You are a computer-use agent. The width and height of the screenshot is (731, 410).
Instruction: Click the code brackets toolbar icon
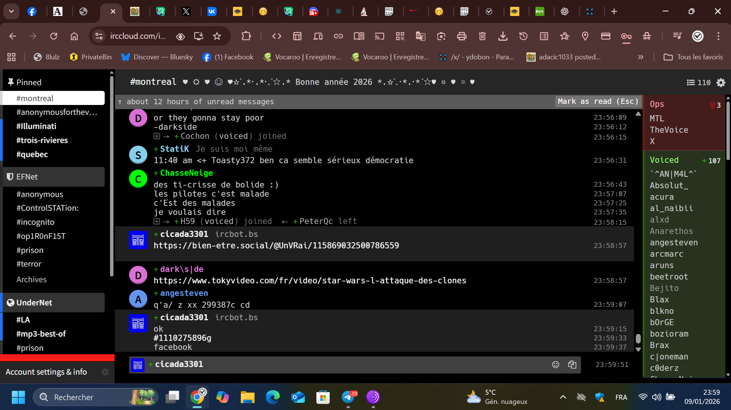pos(277,36)
